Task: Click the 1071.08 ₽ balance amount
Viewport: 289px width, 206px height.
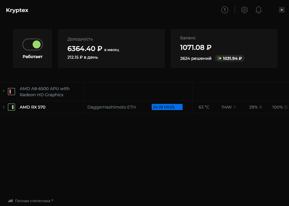Action: point(196,48)
